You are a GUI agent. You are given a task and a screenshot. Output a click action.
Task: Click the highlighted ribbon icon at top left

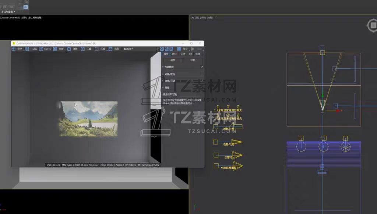[x=25, y=7]
